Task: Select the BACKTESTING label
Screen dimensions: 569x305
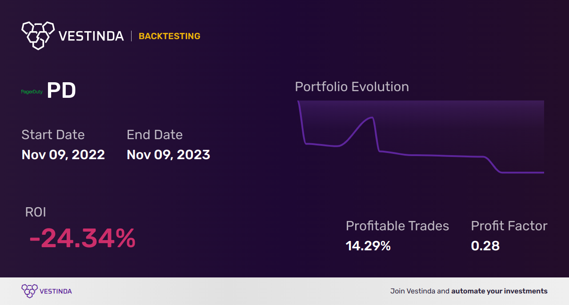Action: click(x=169, y=36)
